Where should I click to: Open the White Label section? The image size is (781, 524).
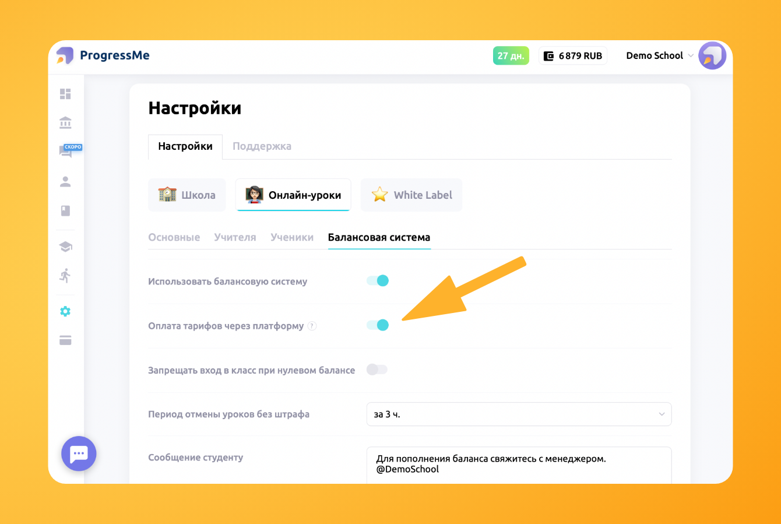coord(411,195)
